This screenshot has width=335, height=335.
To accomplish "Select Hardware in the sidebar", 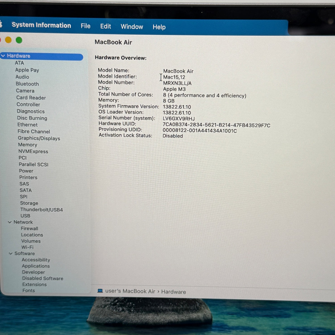I will 42,56.
